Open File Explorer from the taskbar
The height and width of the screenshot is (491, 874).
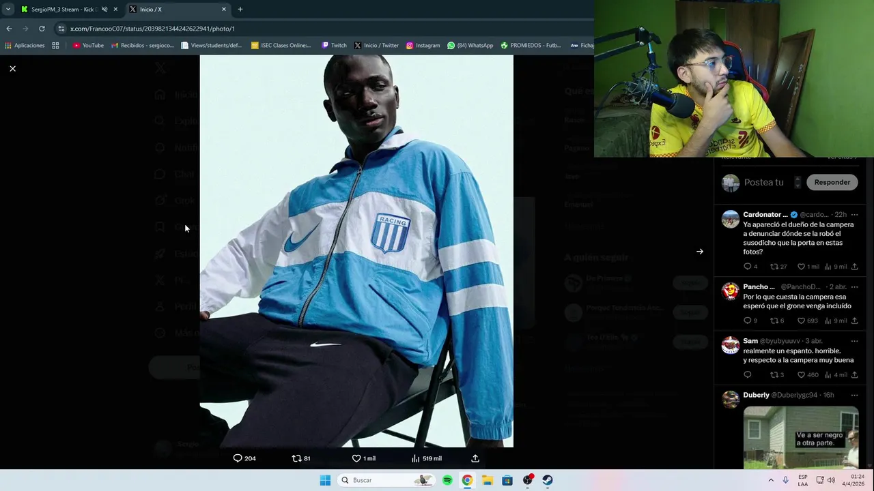tap(487, 480)
